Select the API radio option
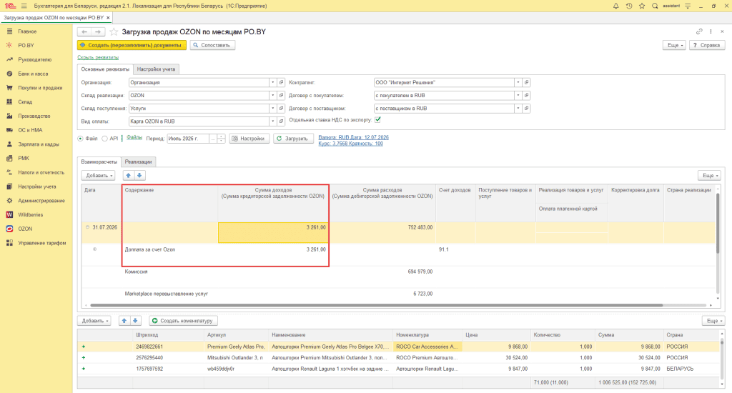The width and height of the screenshot is (732, 393). [x=104, y=139]
